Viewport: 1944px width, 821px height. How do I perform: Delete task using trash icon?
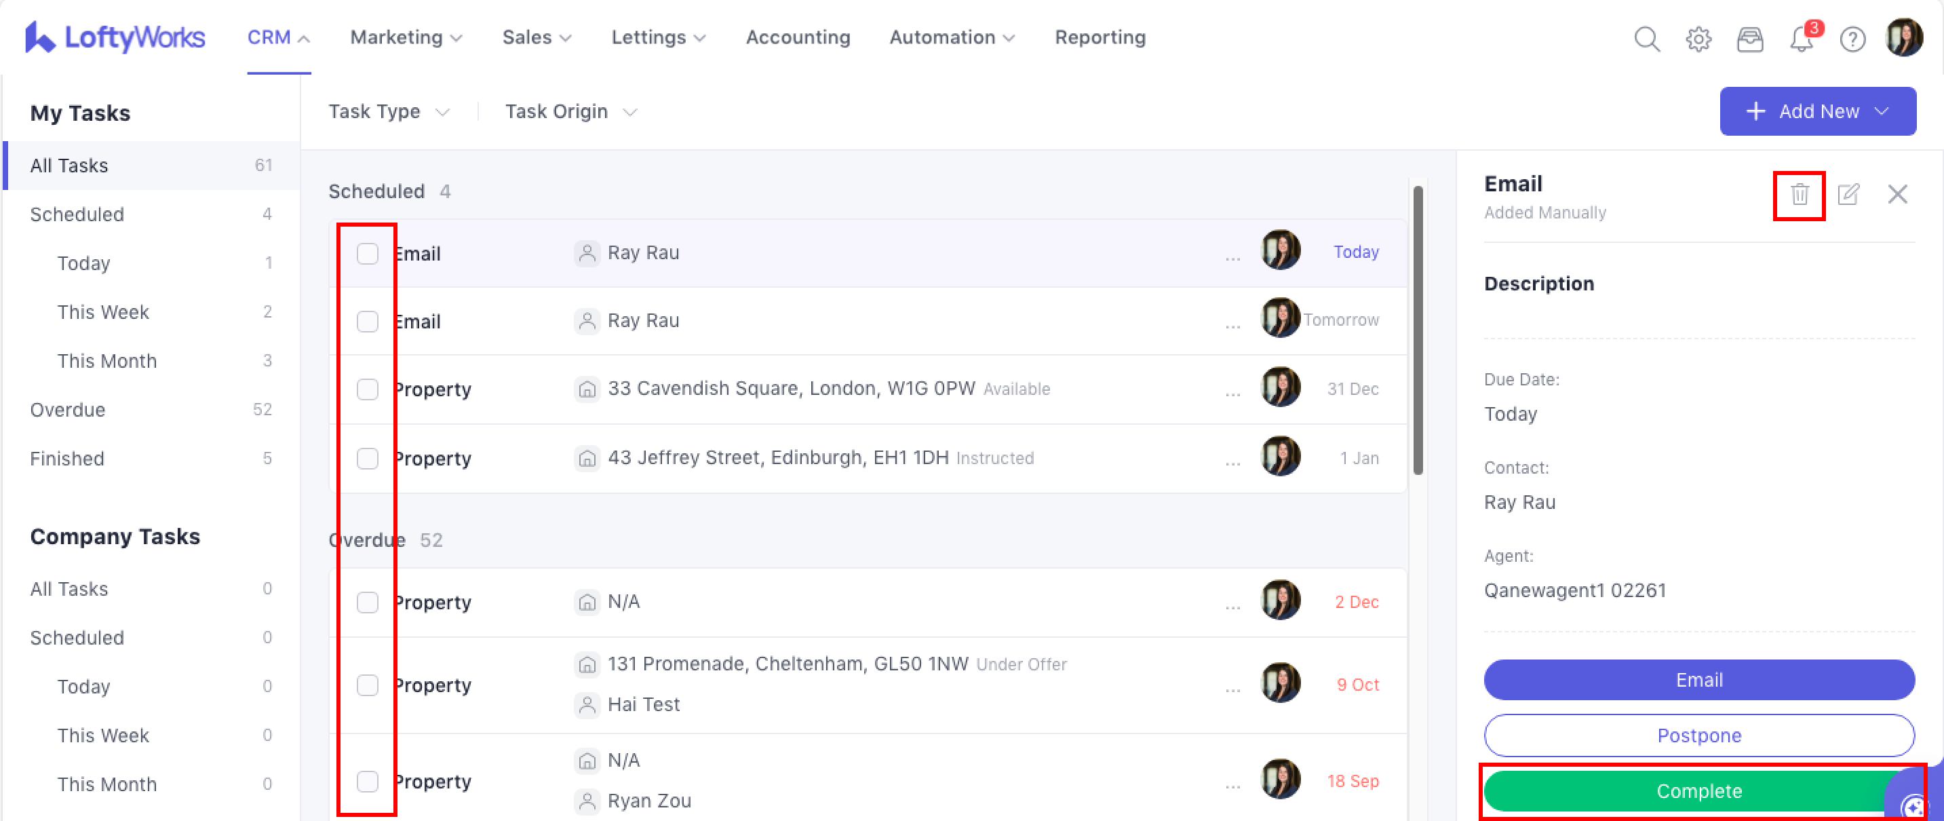(x=1799, y=195)
